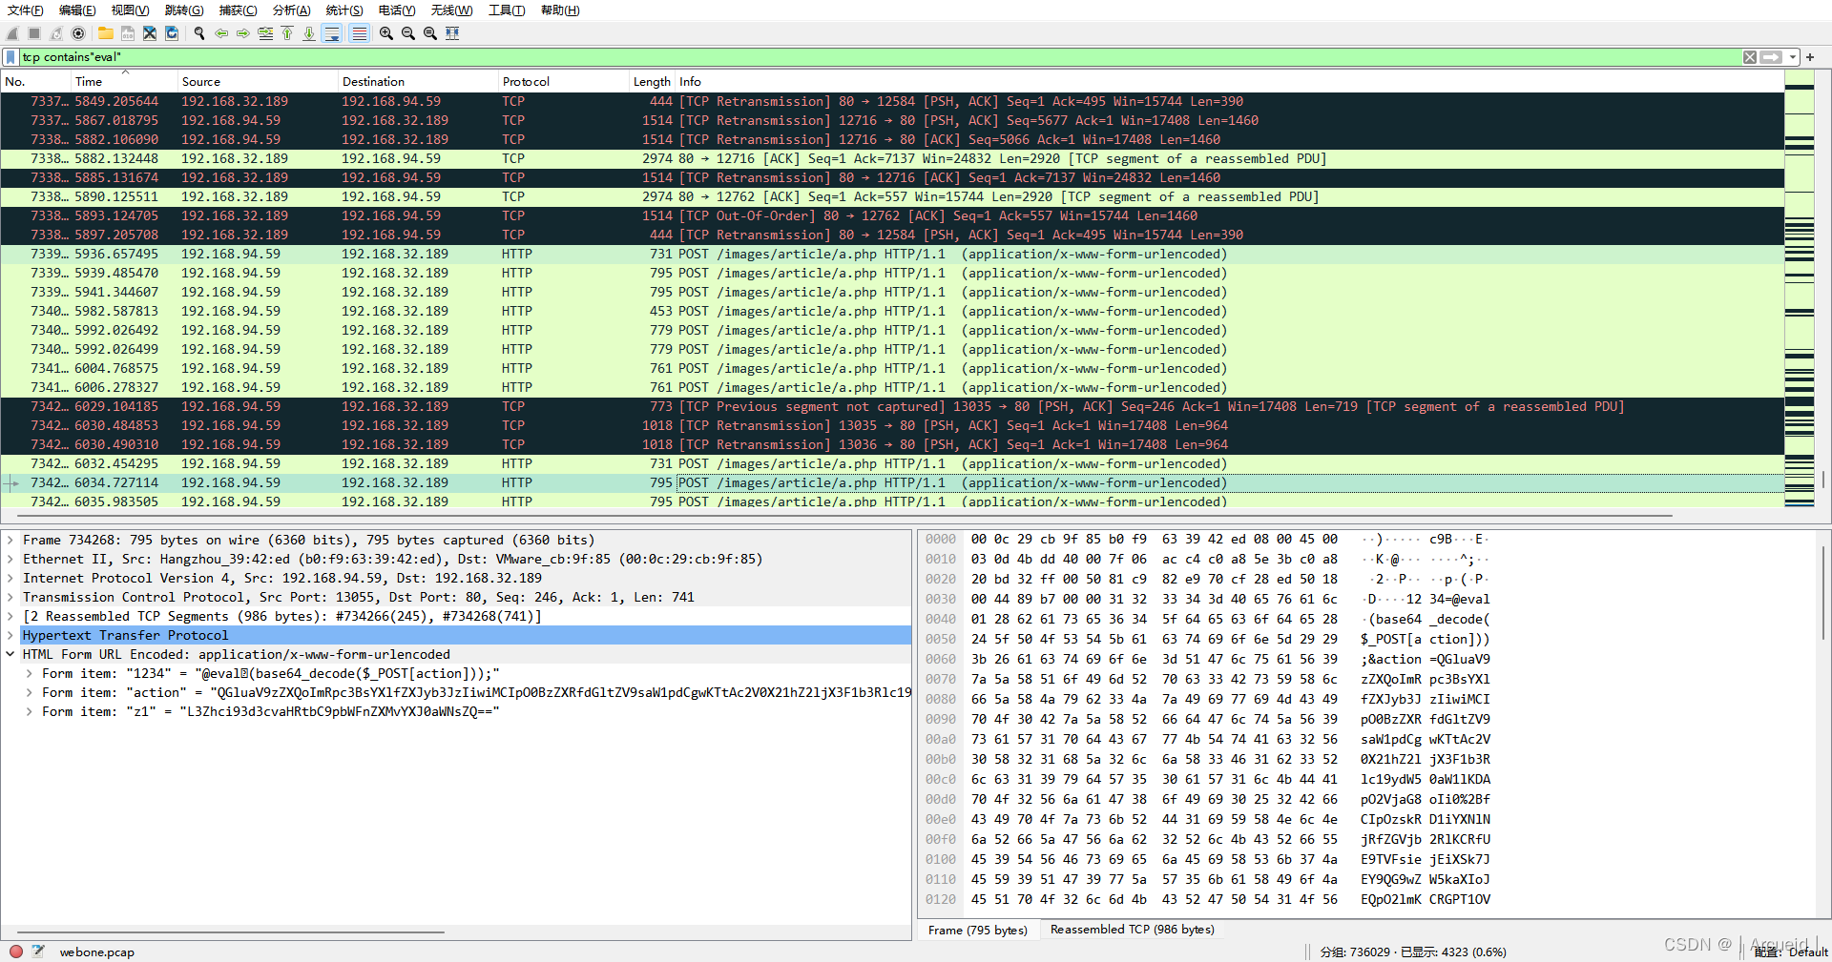Viewport: 1832px width, 962px height.
Task: Click the packet details horizontal scrollbar
Action: tap(231, 931)
